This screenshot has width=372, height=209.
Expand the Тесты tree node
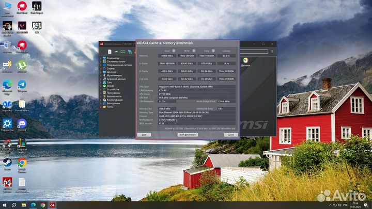[101, 106]
